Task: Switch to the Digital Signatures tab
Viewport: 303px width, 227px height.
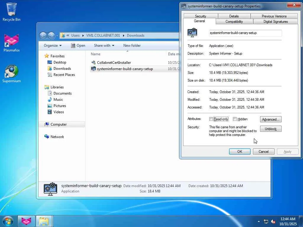Action: coord(275,21)
